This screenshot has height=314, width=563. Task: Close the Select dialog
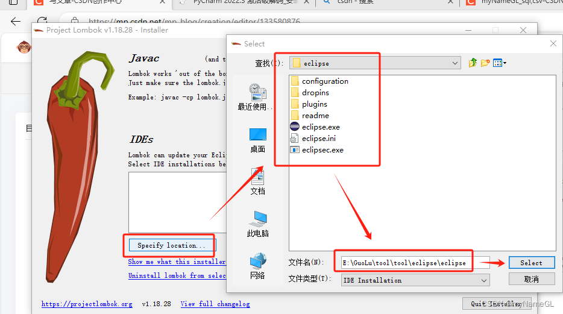pyautogui.click(x=553, y=44)
